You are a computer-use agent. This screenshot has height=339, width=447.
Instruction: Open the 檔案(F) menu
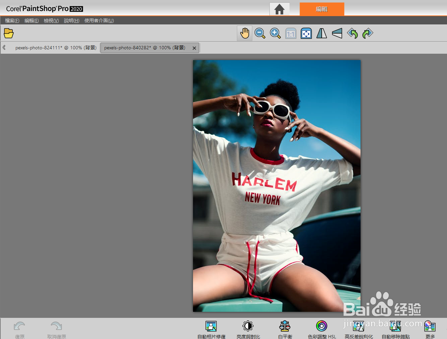click(12, 20)
